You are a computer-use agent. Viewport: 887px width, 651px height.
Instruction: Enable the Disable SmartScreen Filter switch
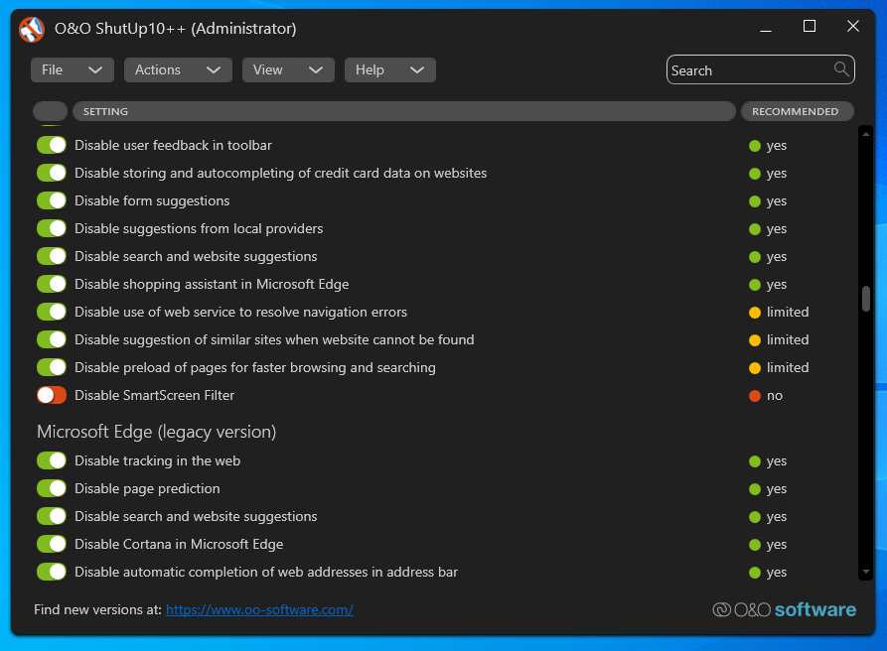tap(52, 395)
